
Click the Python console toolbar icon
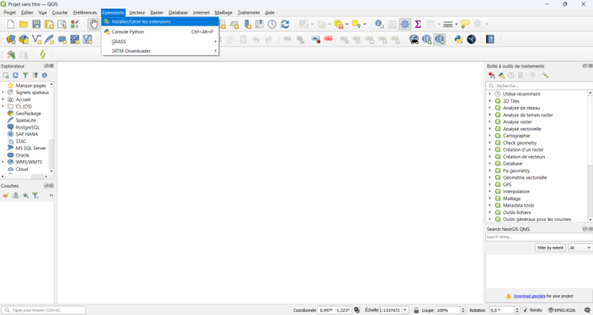pyautogui.click(x=458, y=40)
